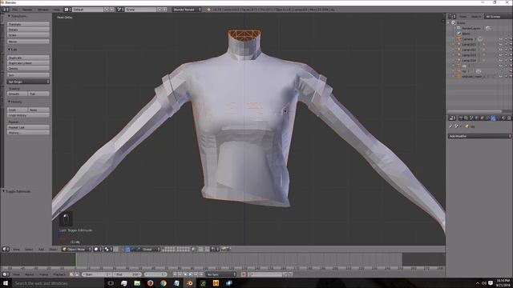Open the timeline Marker menu
The width and height of the screenshot is (513, 288).
(30, 274)
